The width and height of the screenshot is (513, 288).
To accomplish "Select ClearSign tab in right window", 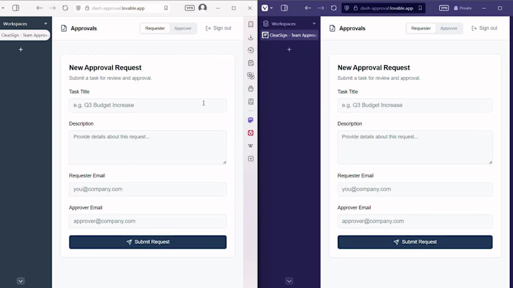I will [x=290, y=35].
